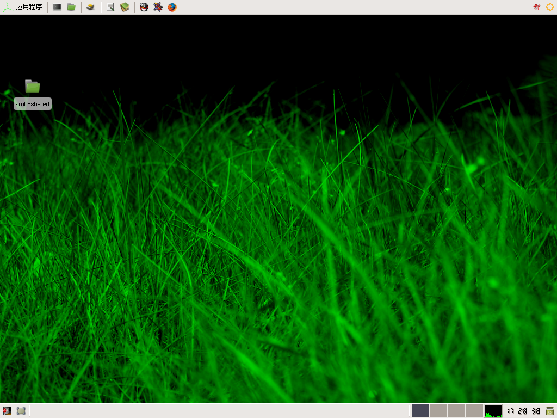Switch to the third workspace in the pager

pyautogui.click(x=456, y=411)
